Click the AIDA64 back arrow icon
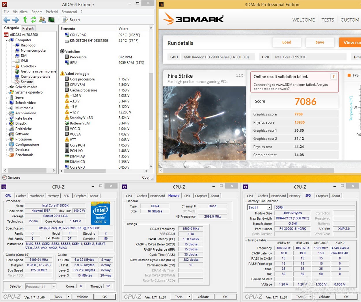The image size is (361, 302). [x=7, y=20]
